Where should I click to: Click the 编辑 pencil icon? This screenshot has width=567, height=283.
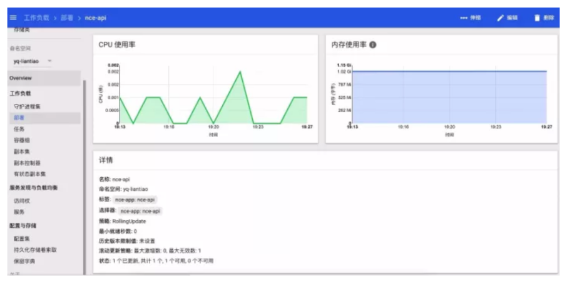click(501, 18)
